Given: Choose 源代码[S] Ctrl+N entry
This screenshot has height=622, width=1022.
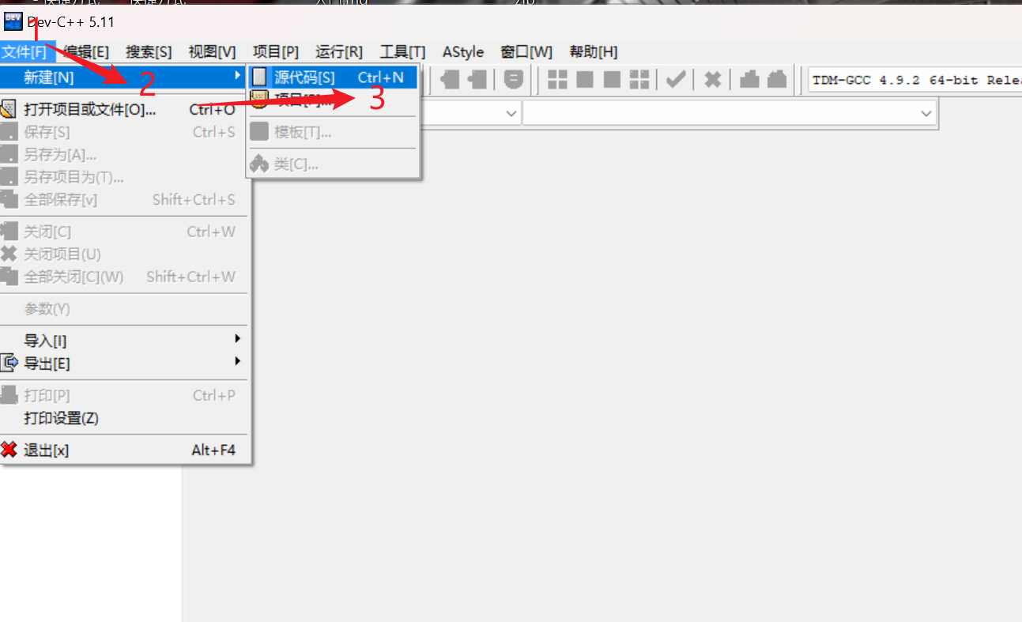Looking at the screenshot, I should click(333, 77).
